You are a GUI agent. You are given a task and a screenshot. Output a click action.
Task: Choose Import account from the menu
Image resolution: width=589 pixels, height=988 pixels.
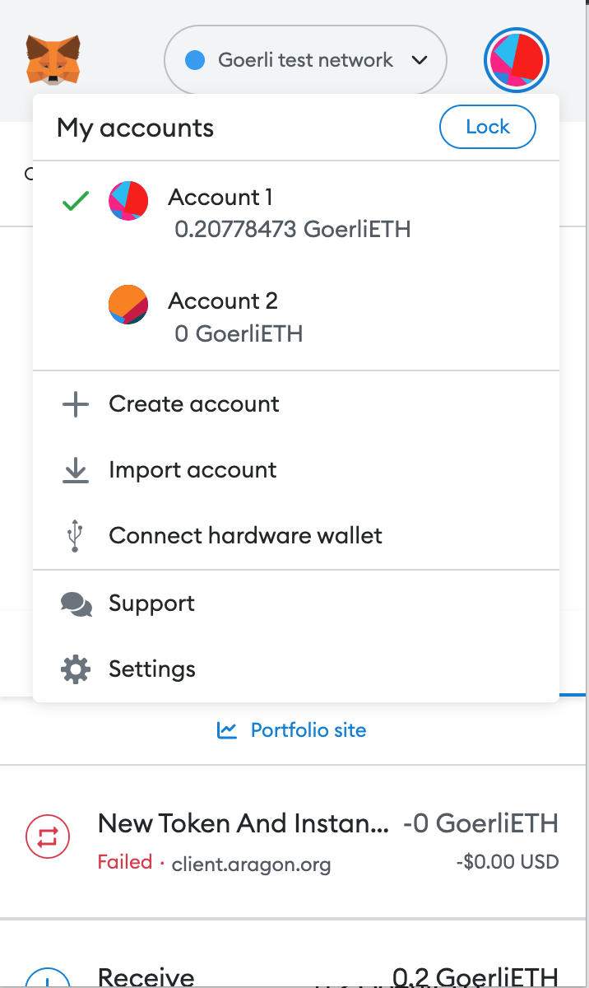tap(192, 470)
